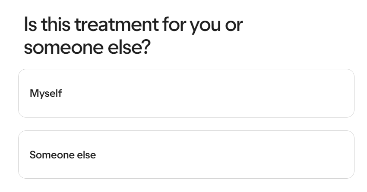Viewport: 367px width, 192px height.
Task: Click the Myself answer card
Action: (187, 93)
